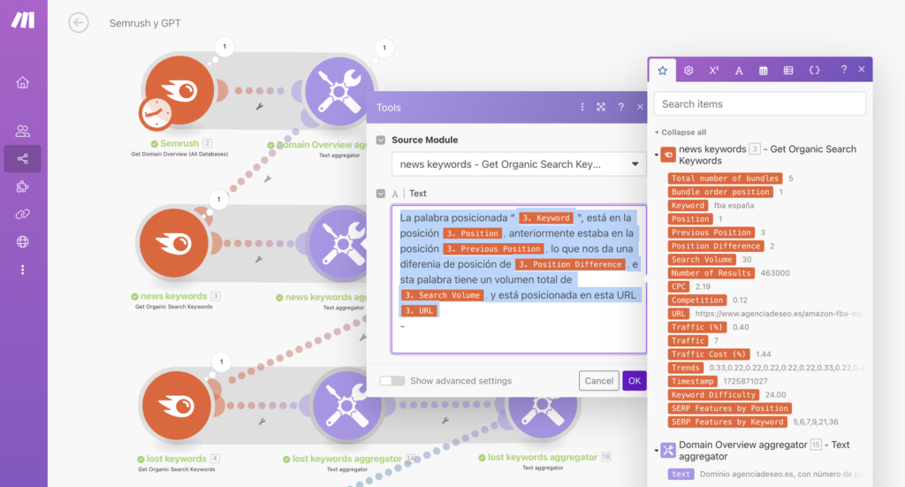The height and width of the screenshot is (487, 905).
Task: Open the Webhooks globe icon in sidebar
Action: (23, 241)
